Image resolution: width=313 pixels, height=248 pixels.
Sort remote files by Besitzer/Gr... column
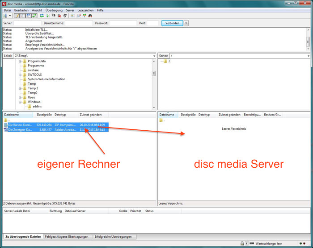tap(272, 115)
